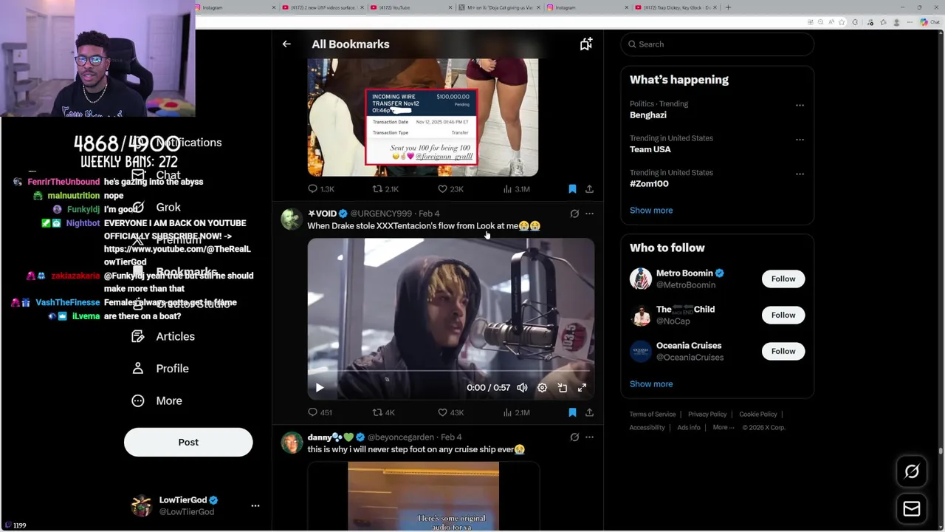
Task: Open more options for #Zom100 trend
Action: click(800, 174)
